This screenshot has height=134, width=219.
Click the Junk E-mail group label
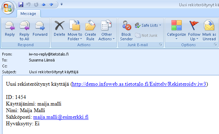click(x=138, y=45)
